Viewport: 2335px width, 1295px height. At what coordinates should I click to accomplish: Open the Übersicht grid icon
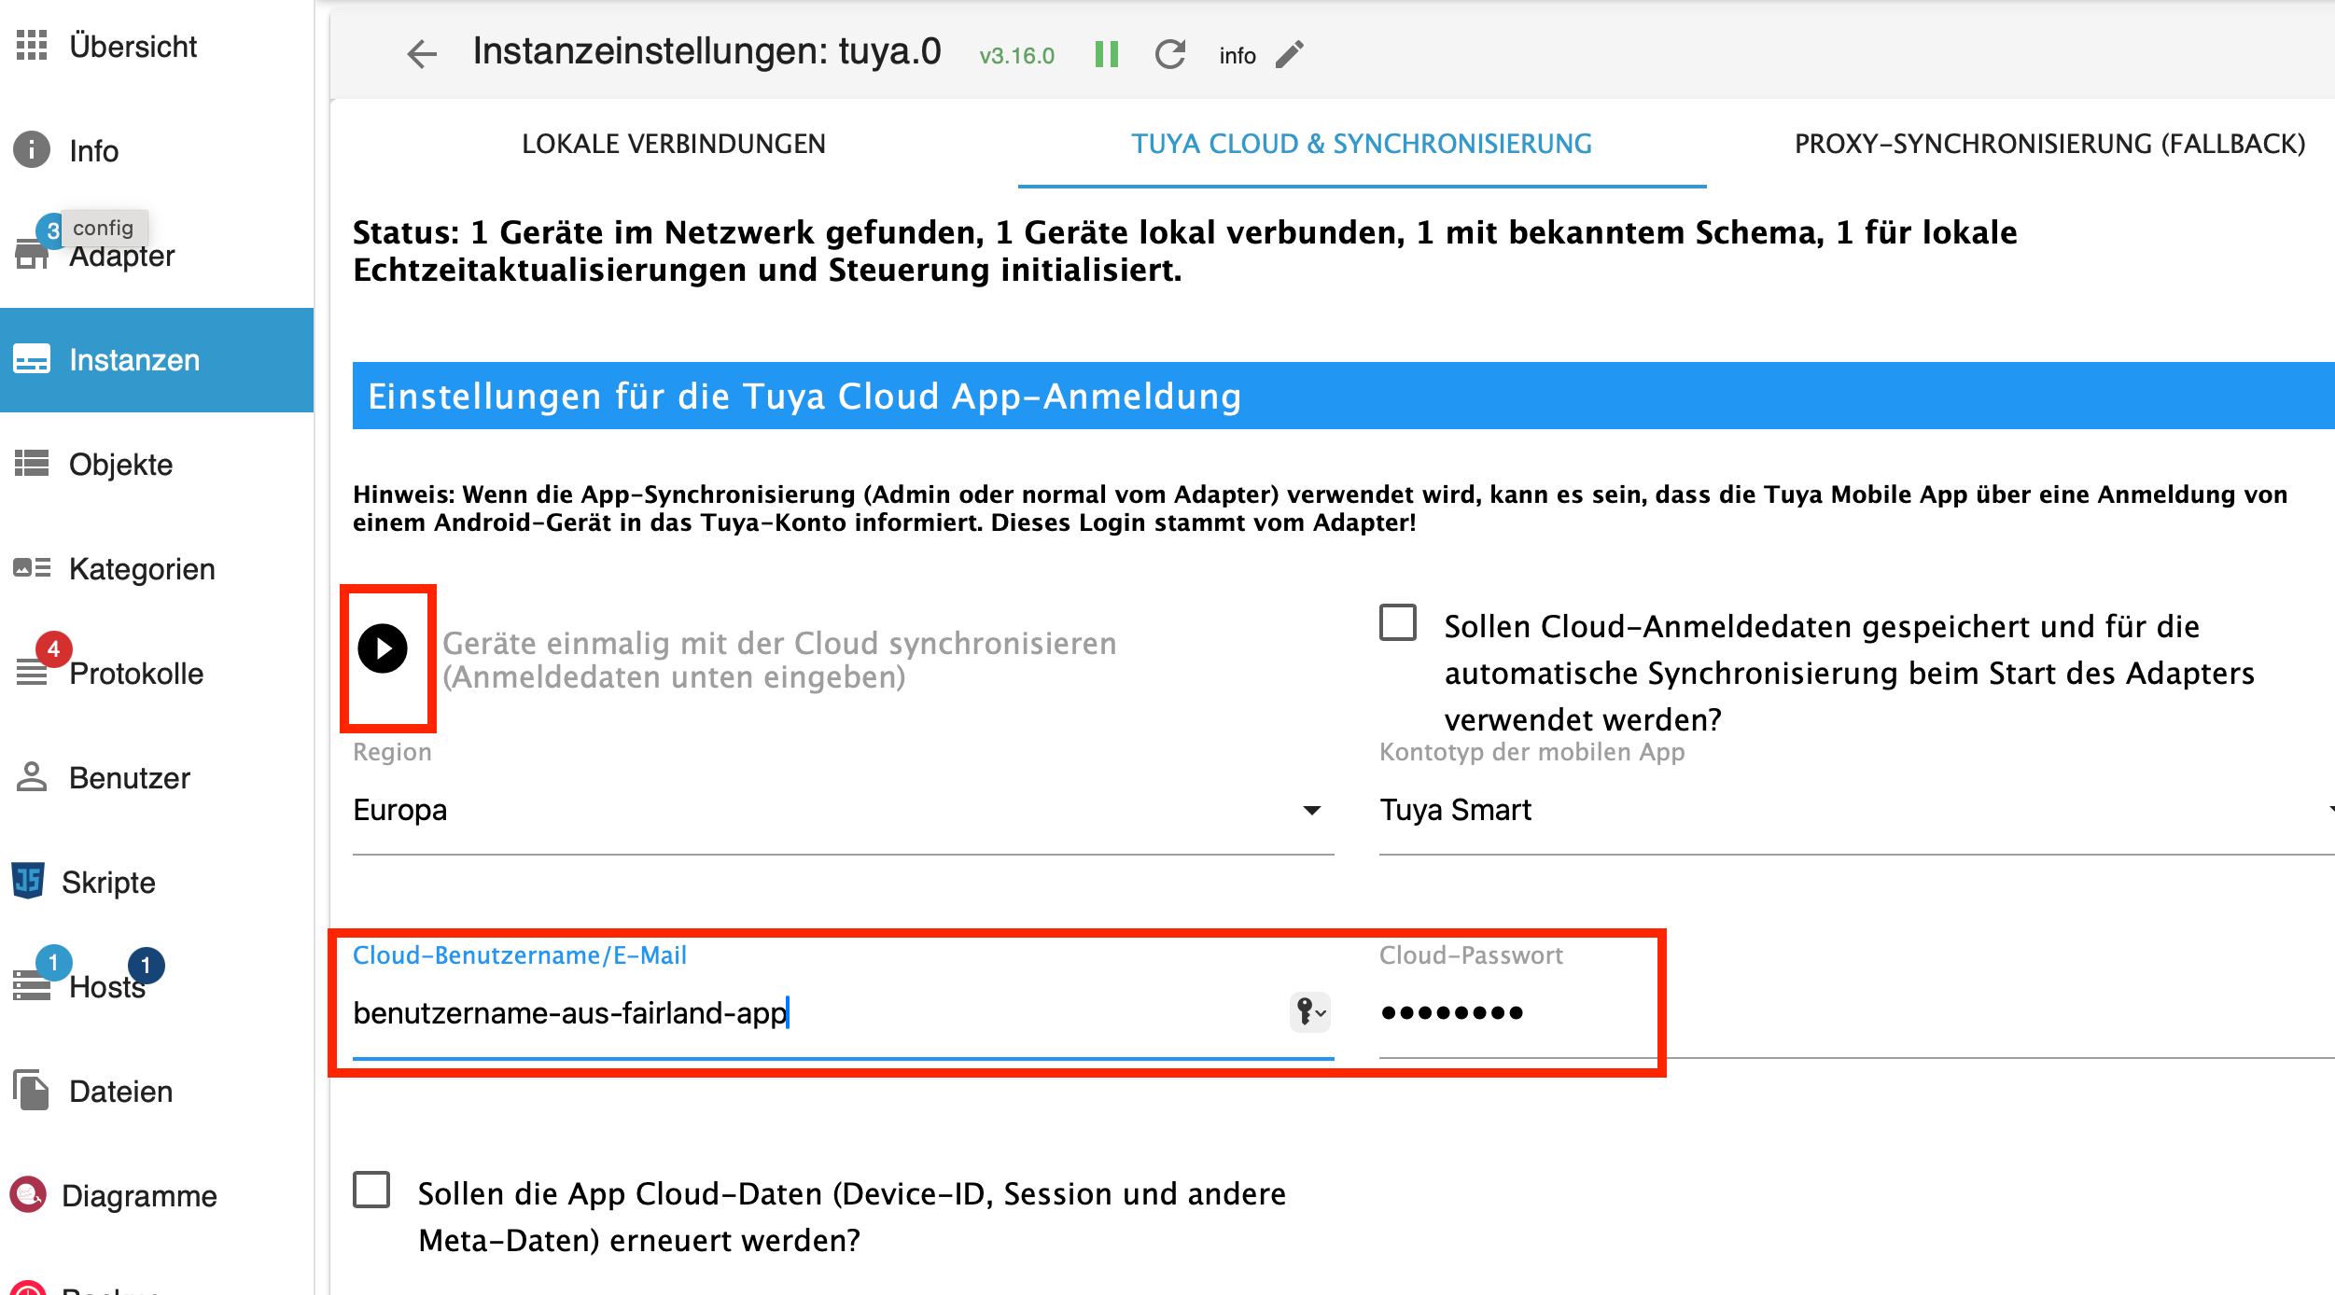click(x=32, y=45)
